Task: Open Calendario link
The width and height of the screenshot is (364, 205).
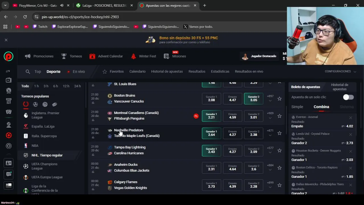Action: pyautogui.click(x=137, y=71)
